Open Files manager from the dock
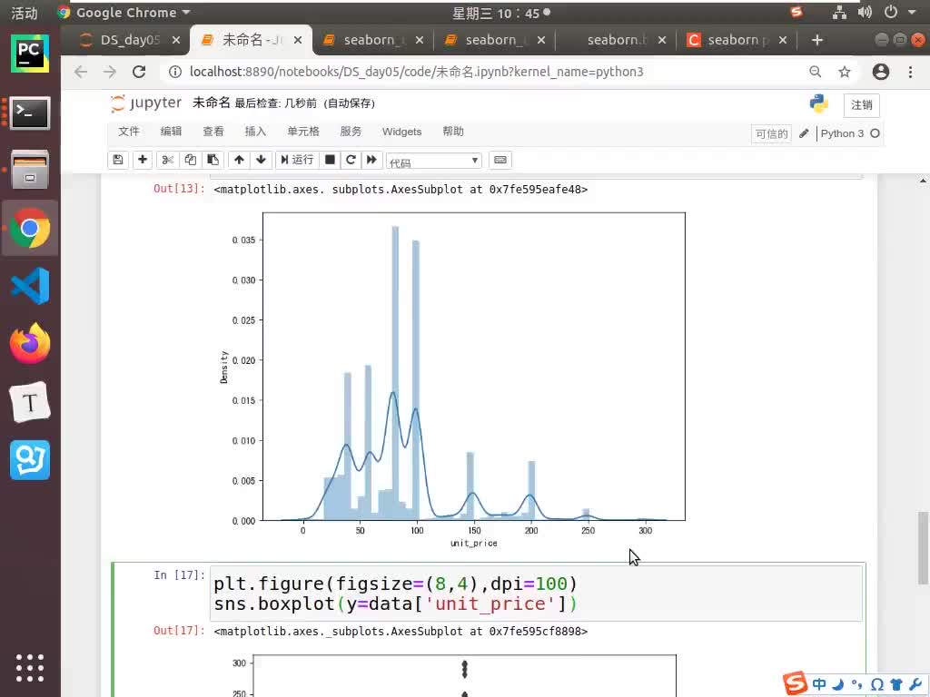The image size is (930, 697). (30, 170)
